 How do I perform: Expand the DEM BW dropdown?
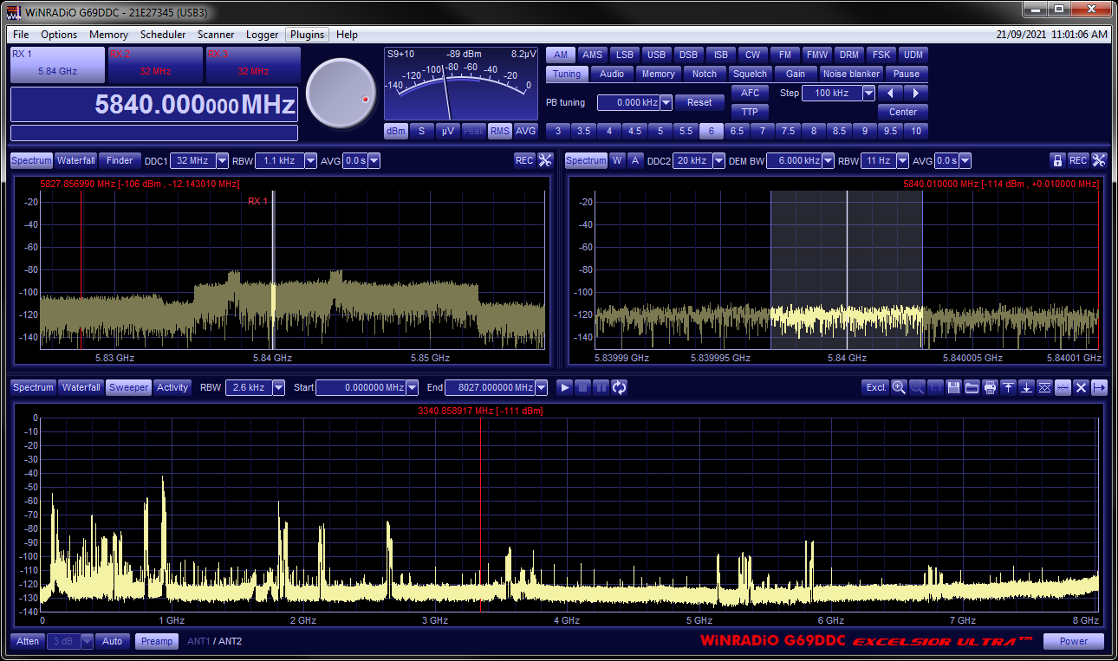coord(828,160)
